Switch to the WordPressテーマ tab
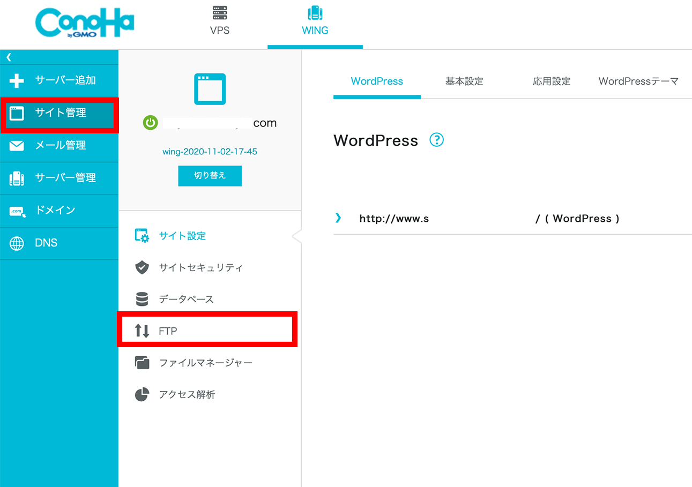692x487 pixels. [638, 81]
